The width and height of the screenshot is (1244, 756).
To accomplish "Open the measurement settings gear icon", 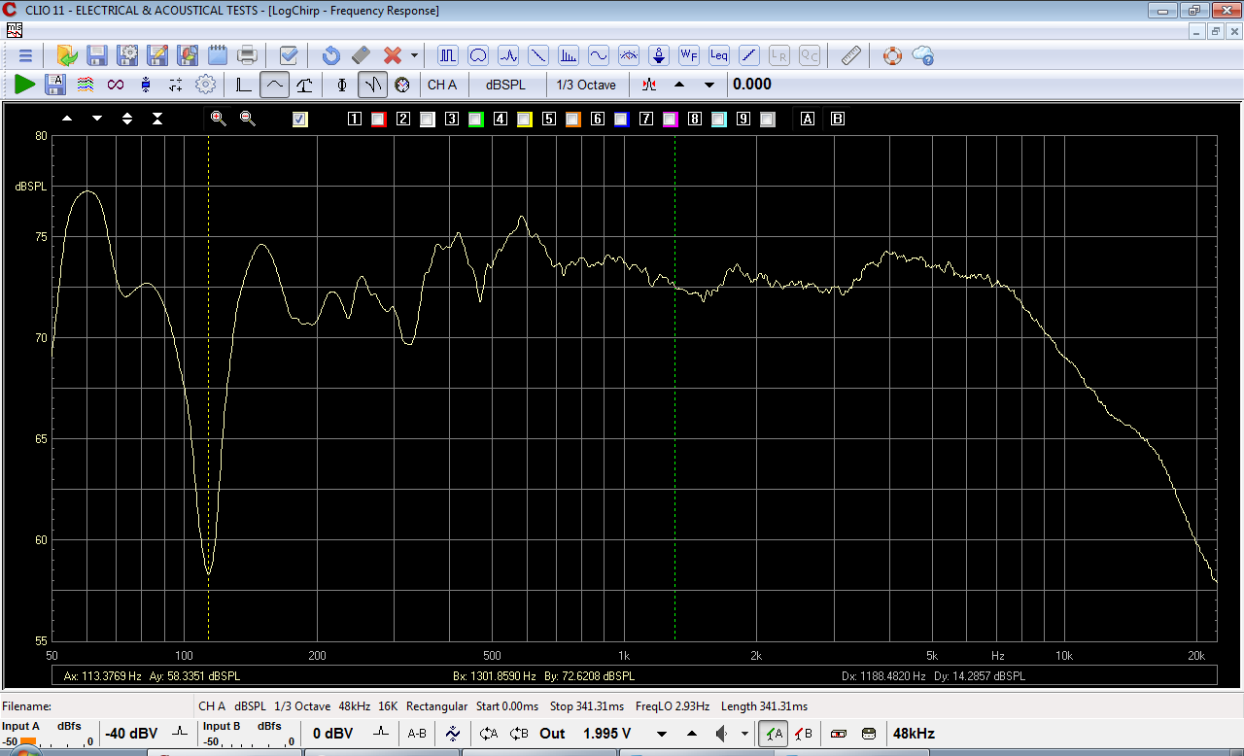I will (205, 85).
